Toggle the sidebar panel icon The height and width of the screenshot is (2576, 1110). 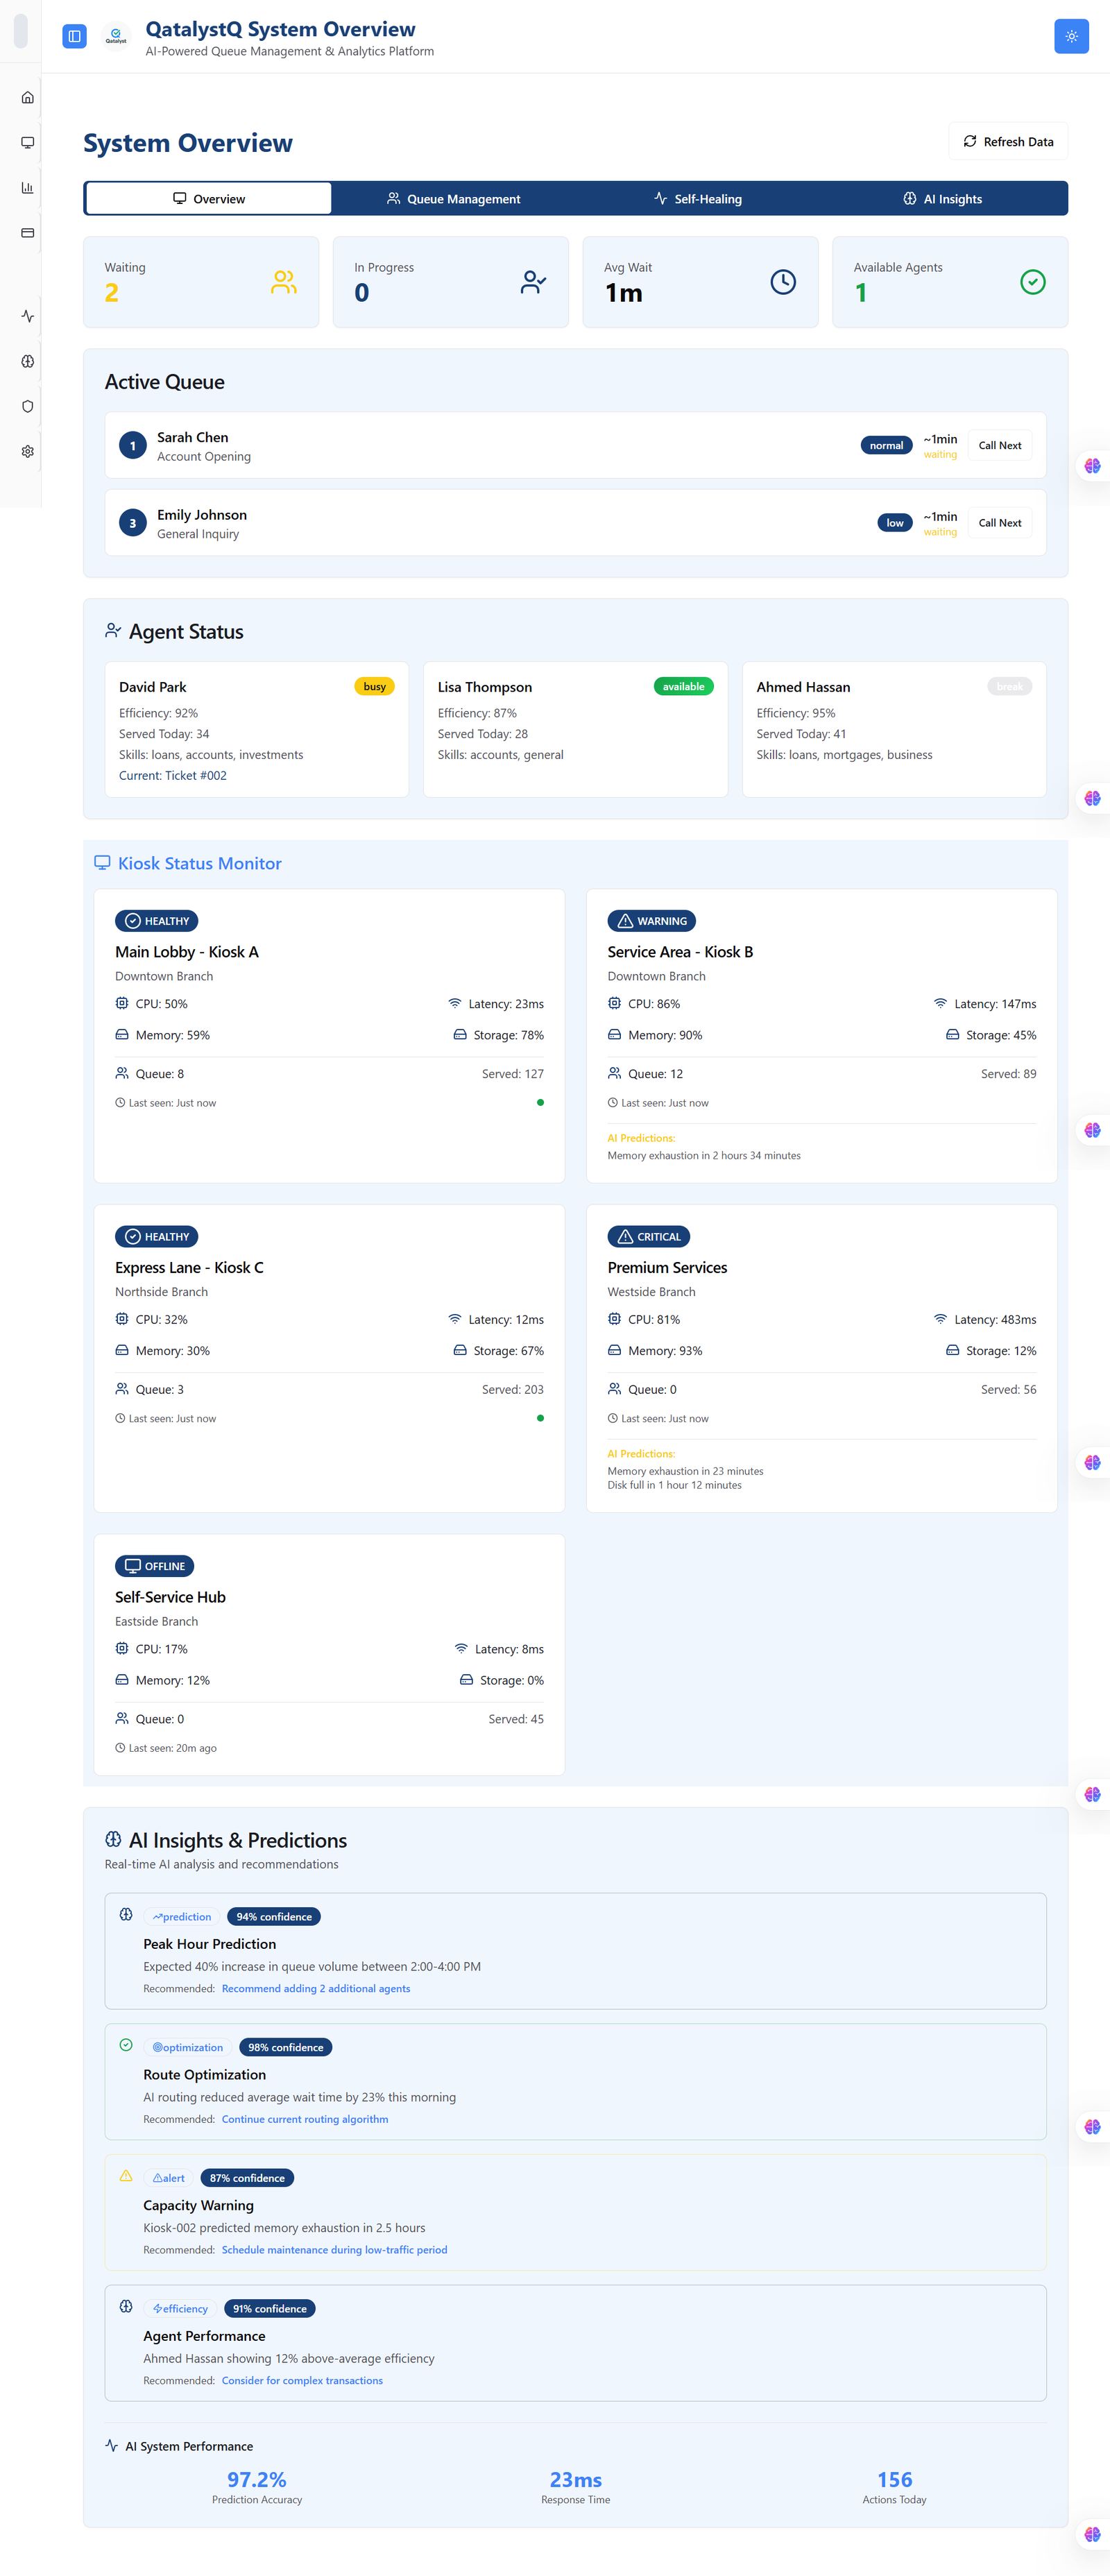coord(74,36)
